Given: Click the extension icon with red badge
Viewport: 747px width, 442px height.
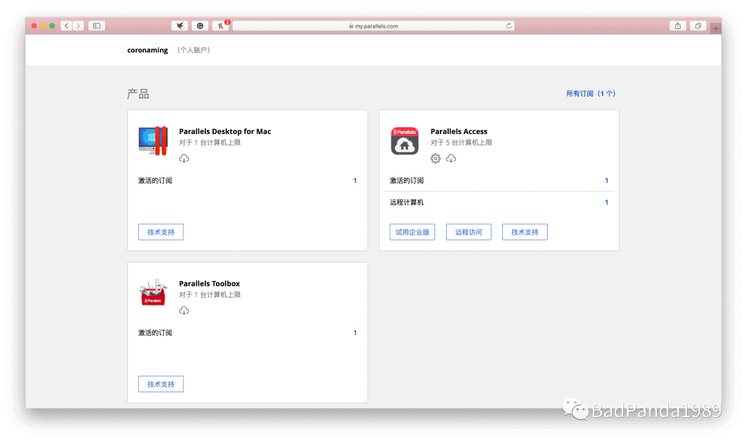Looking at the screenshot, I should pos(221,26).
